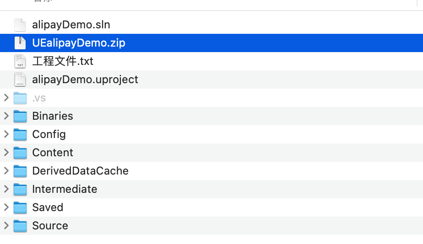
Task: Click the alipayDemo.uproject file icon
Action: [x=20, y=80]
